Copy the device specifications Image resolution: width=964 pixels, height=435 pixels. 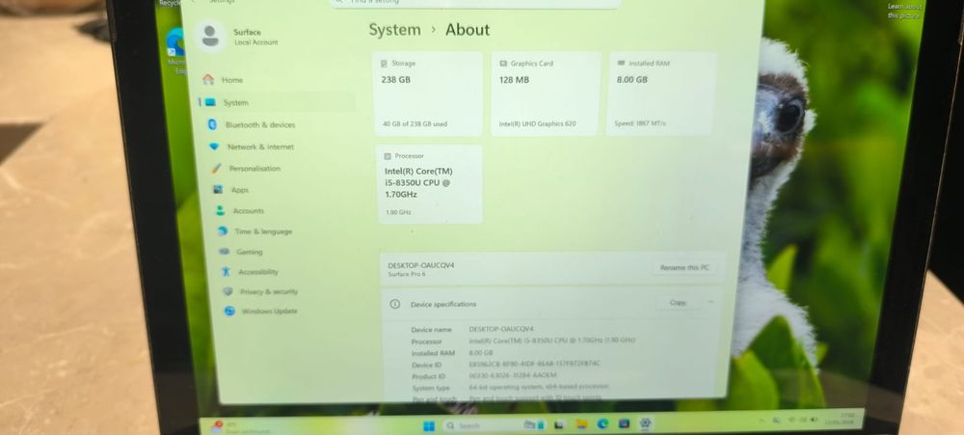[x=678, y=303]
